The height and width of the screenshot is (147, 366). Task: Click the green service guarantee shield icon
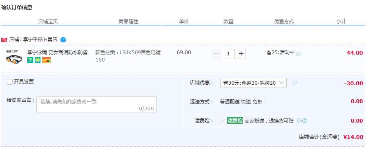tap(38, 60)
